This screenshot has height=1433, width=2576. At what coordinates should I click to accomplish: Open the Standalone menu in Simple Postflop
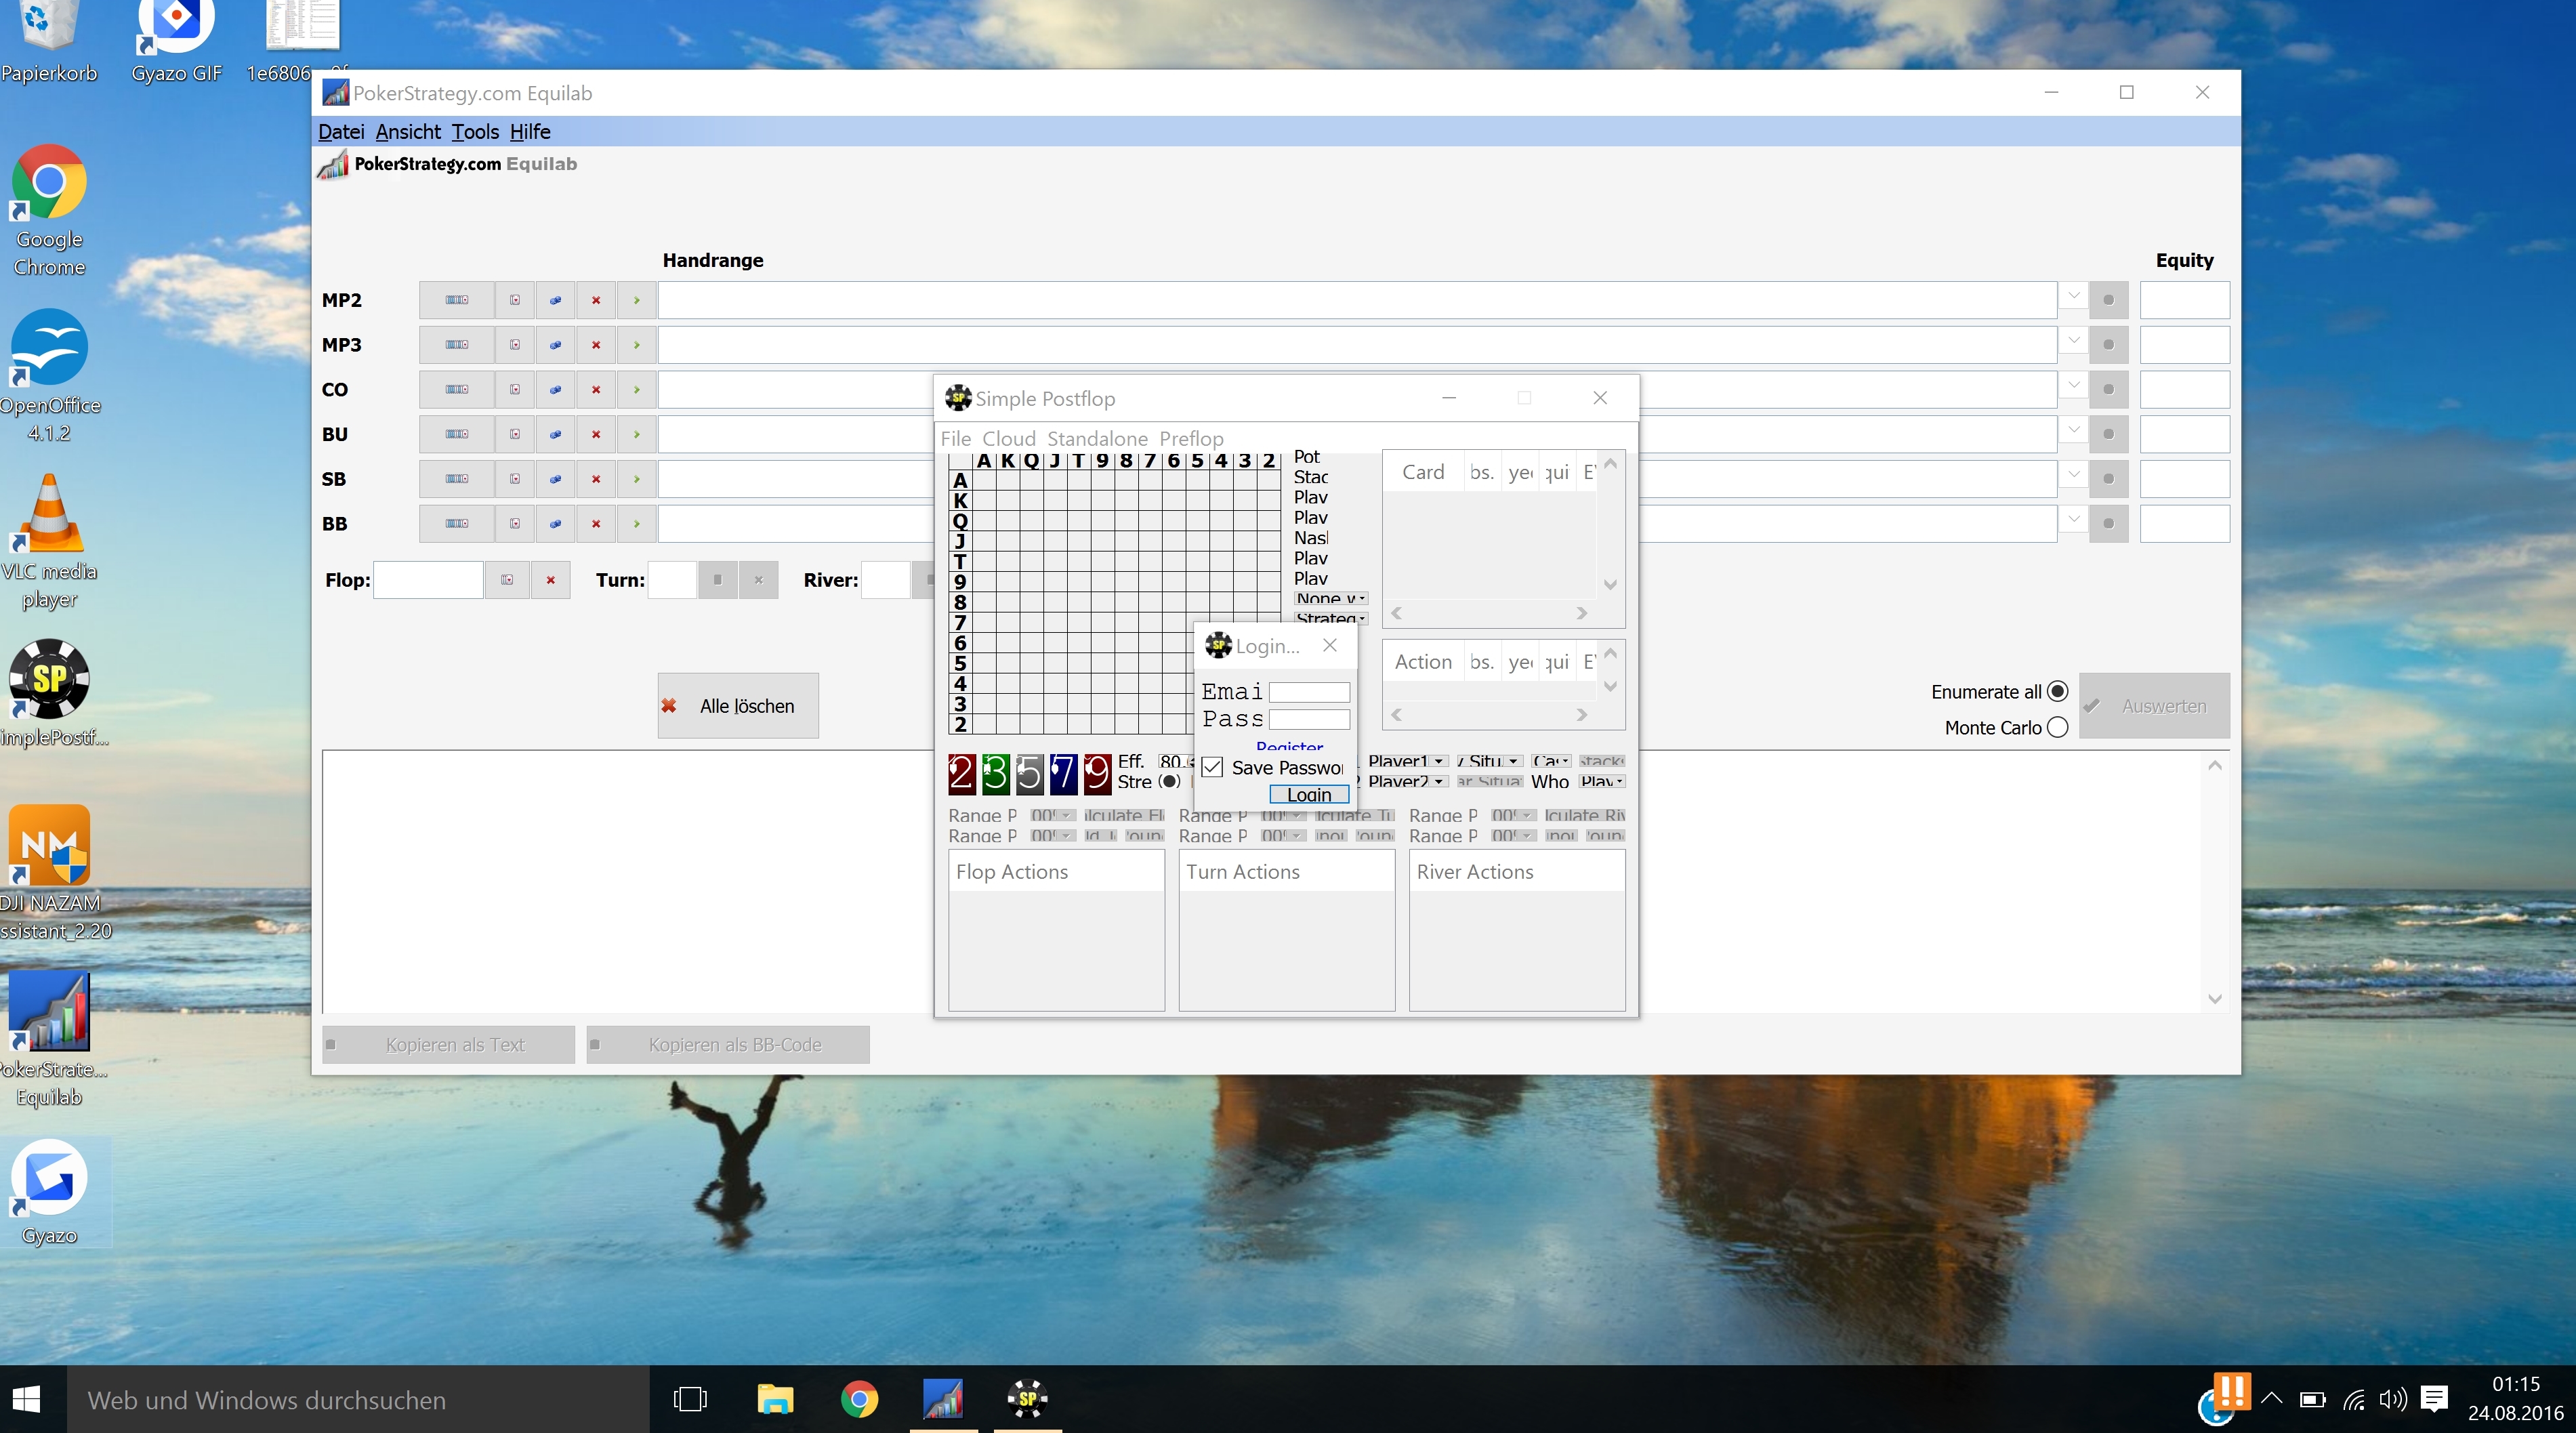click(1097, 439)
